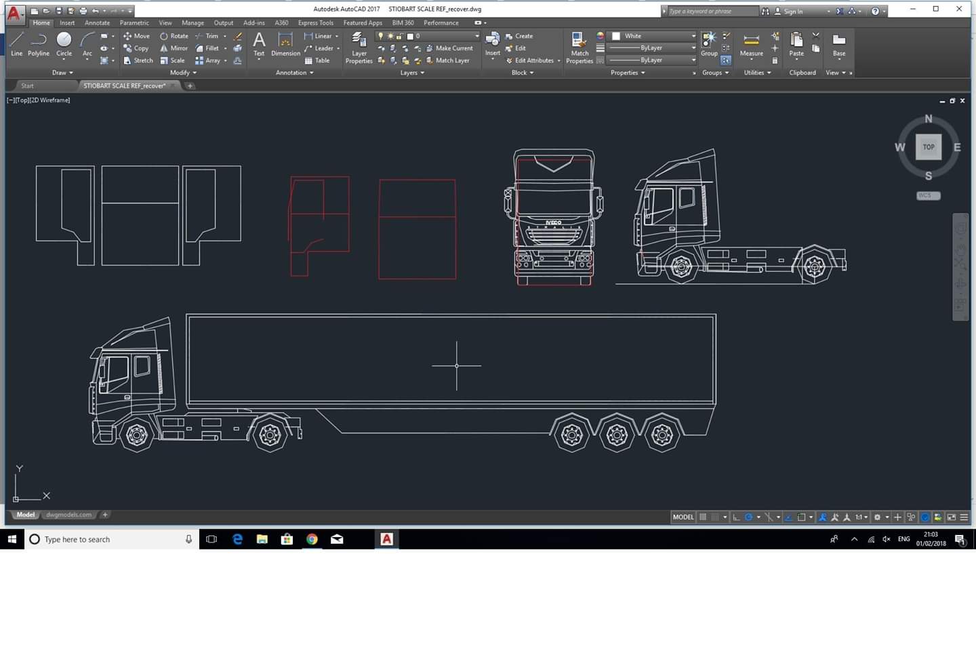Expand the Block panel
Screen dimensions: 976x651
click(523, 73)
